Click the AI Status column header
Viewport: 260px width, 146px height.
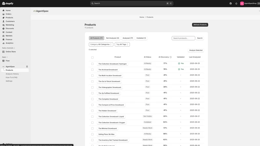(x=148, y=57)
